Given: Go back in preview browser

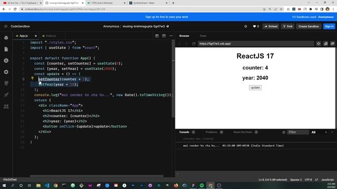Looking at the screenshot, I should 180,44.
